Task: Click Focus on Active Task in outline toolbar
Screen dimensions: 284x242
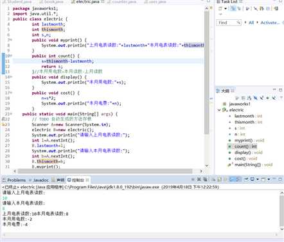Action: [x=237, y=98]
